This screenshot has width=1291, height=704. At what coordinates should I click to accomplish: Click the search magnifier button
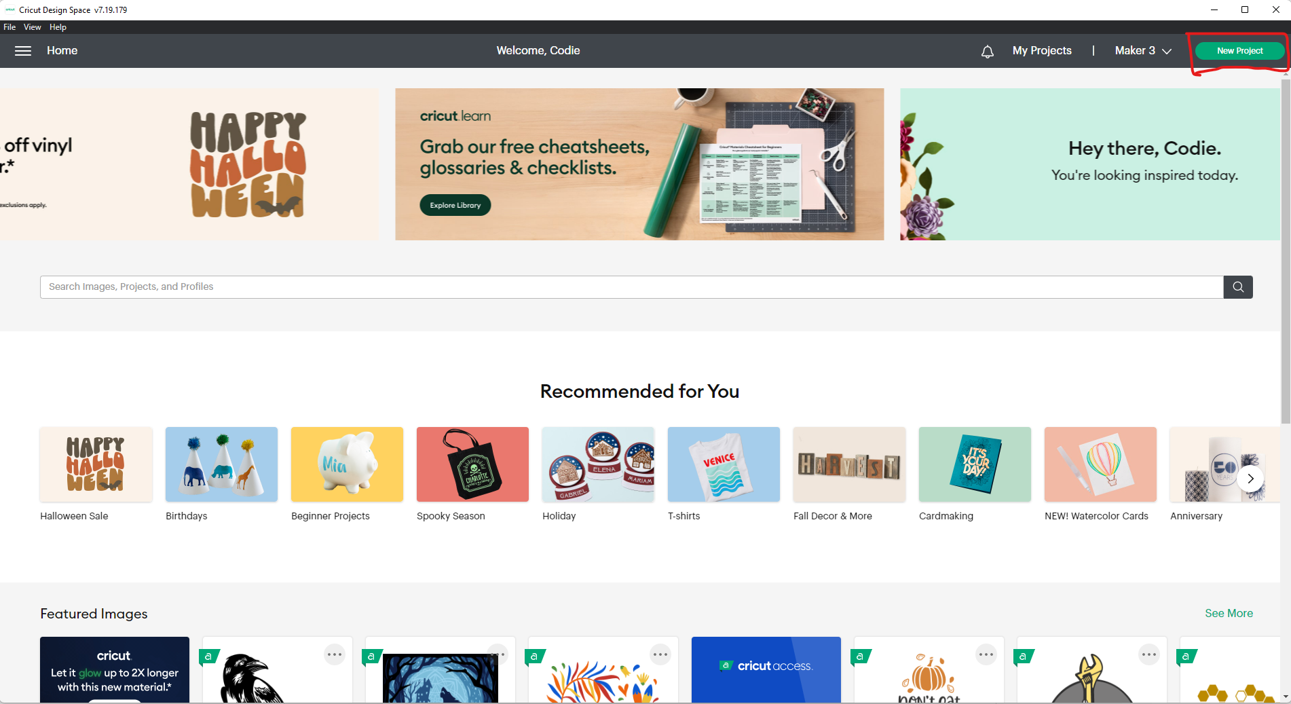1238,286
